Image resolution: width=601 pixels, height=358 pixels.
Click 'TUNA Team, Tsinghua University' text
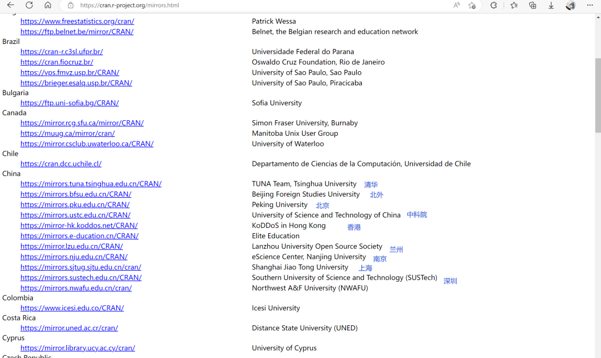(304, 184)
